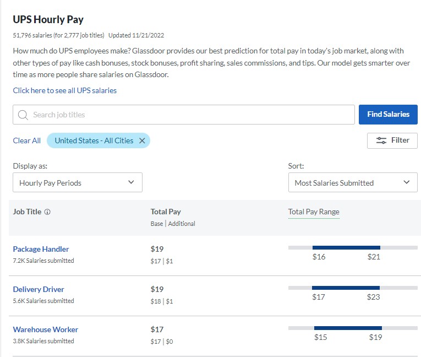Click the Base | Additional subheader
The image size is (421, 357).
click(x=173, y=224)
